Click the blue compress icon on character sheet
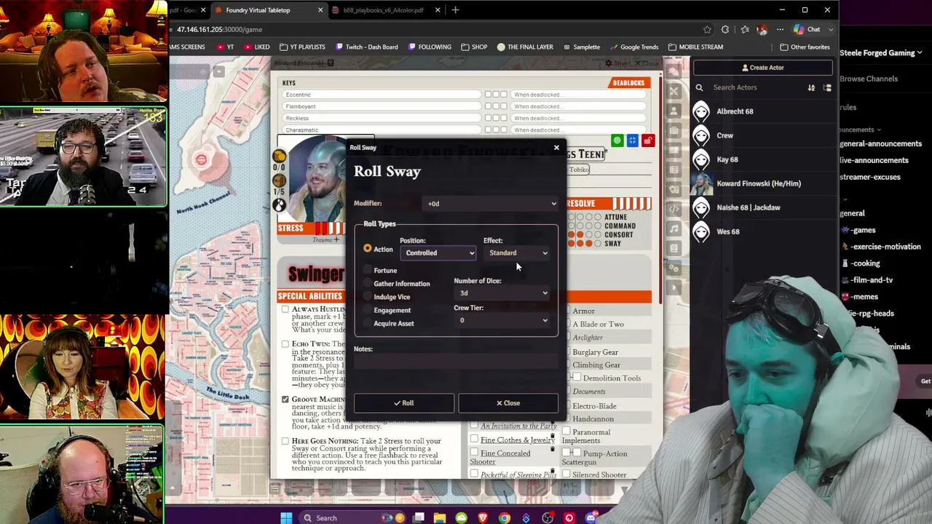Viewport: 932px width, 524px height. 633,140
